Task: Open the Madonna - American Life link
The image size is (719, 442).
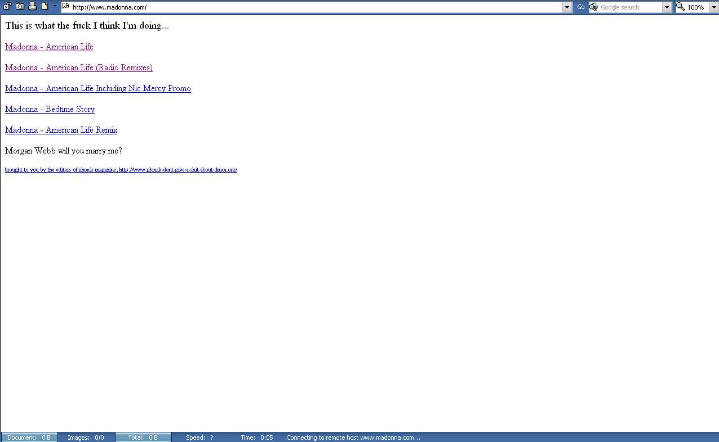Action: [49, 47]
